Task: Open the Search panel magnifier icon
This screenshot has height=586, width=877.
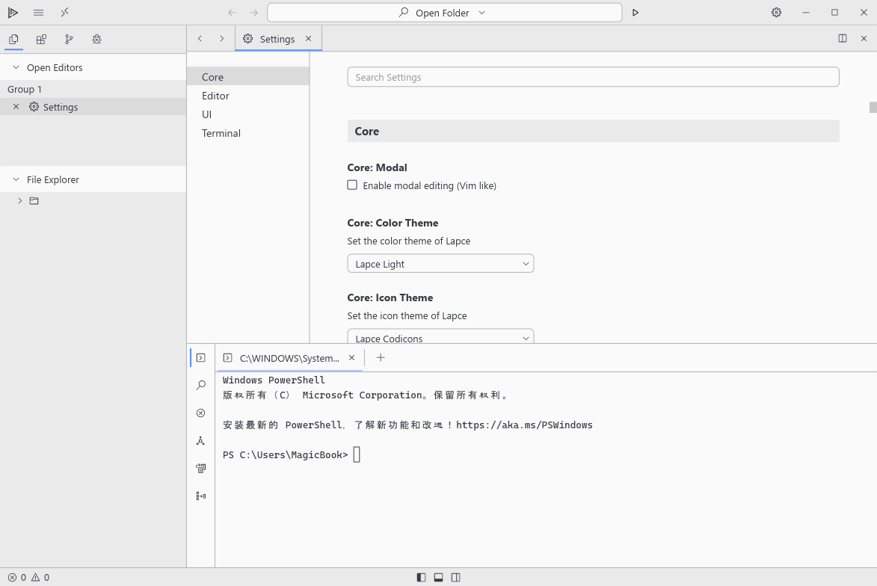Action: click(x=201, y=385)
